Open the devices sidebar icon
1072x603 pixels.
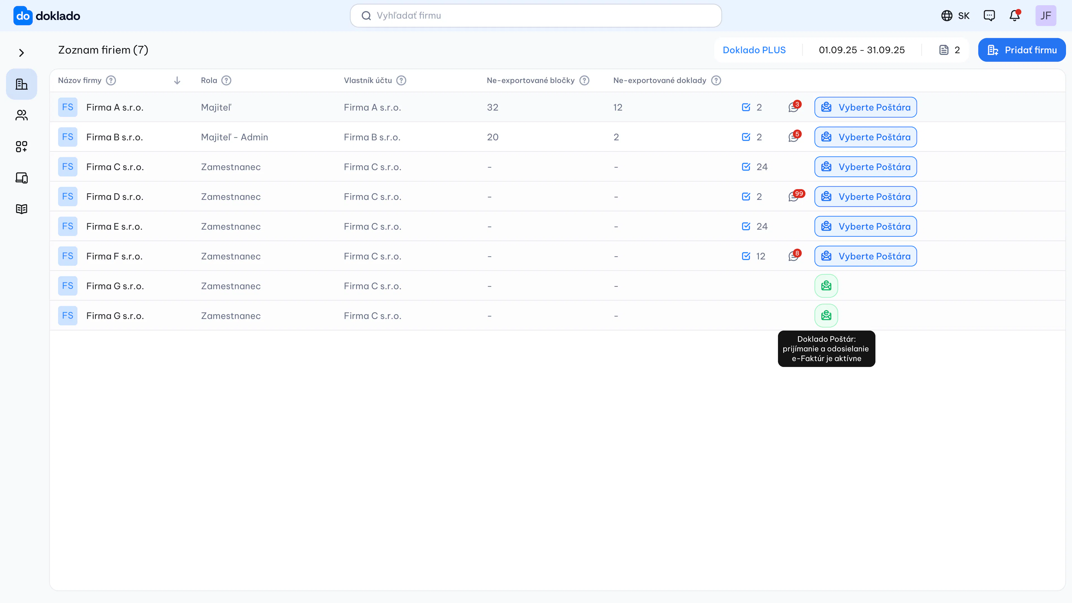pyautogui.click(x=22, y=178)
